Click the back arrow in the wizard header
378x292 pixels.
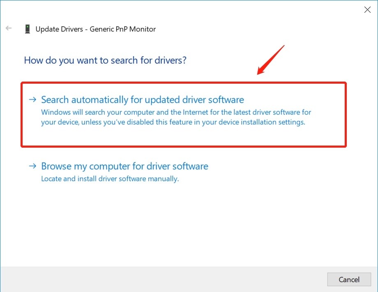click(9, 29)
